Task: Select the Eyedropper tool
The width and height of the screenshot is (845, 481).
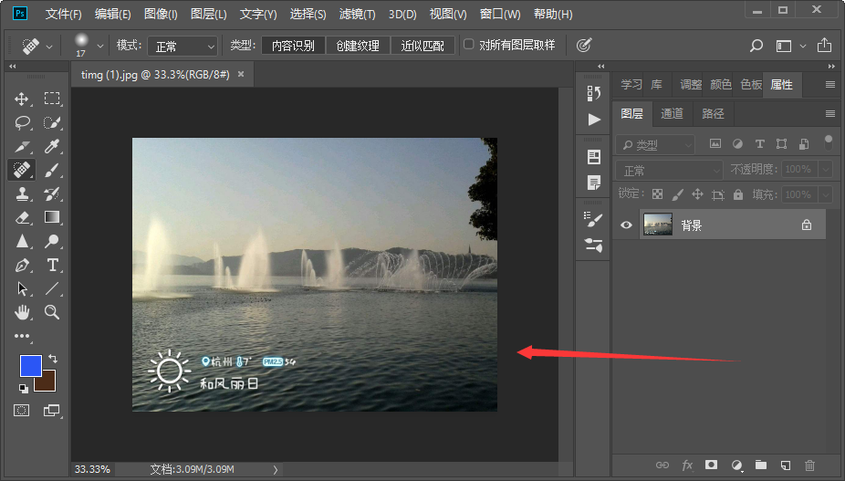Action: tap(53, 146)
